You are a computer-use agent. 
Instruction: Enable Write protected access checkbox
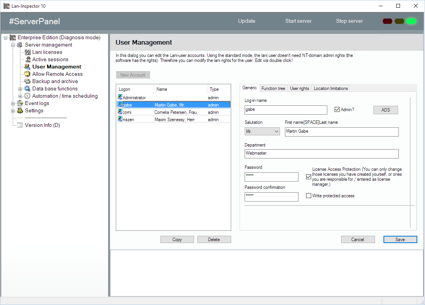pyautogui.click(x=308, y=196)
